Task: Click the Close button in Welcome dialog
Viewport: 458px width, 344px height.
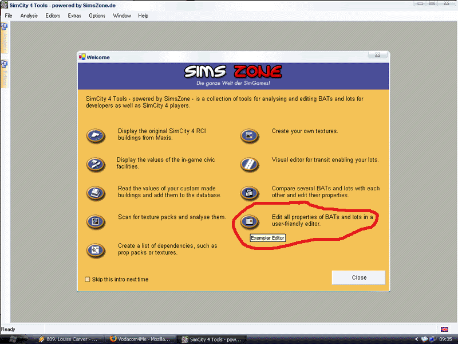Action: 358,277
